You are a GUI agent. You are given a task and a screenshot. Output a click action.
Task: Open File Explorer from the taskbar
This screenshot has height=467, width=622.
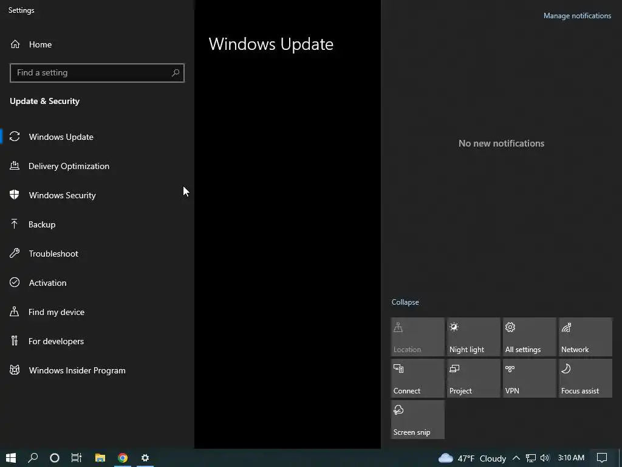(100, 458)
